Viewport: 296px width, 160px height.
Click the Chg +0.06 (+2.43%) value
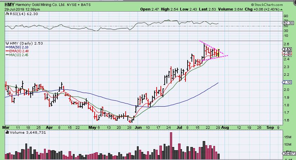point(262,9)
